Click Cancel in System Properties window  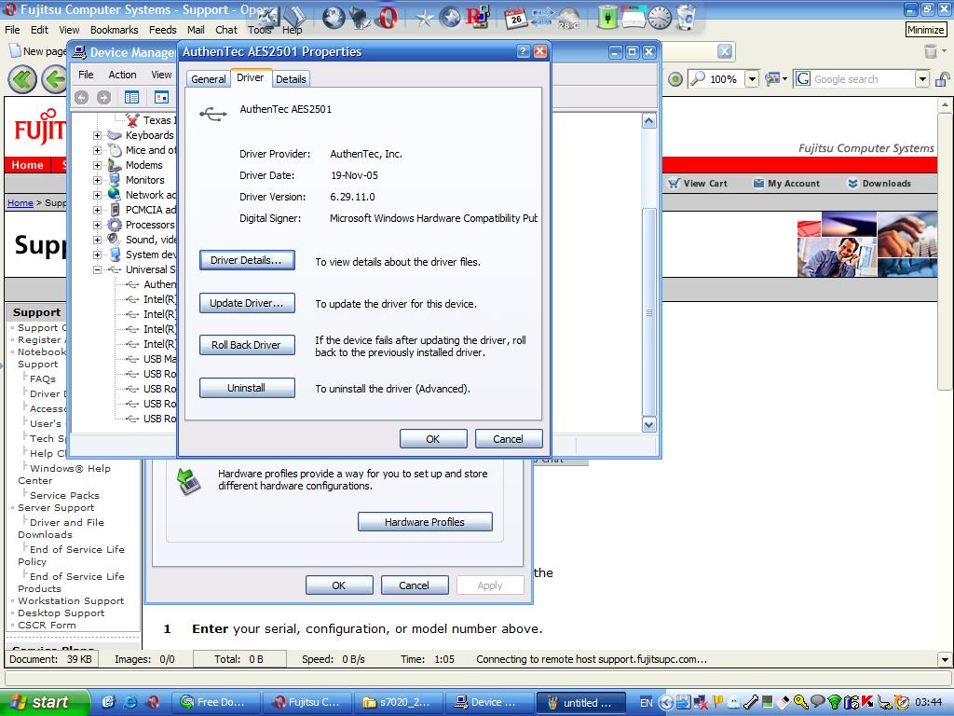tap(415, 585)
